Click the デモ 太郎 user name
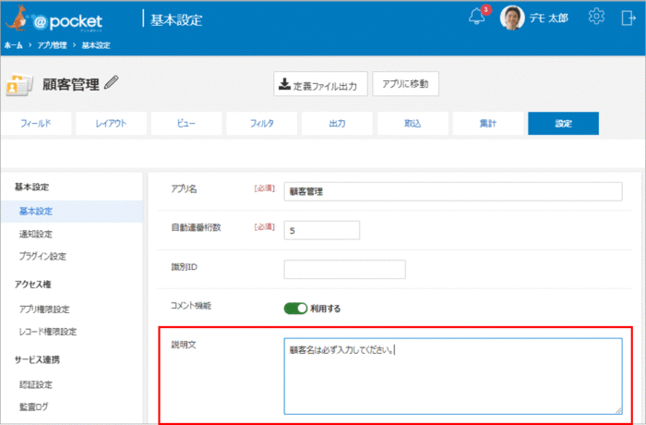646x425 pixels. click(548, 18)
